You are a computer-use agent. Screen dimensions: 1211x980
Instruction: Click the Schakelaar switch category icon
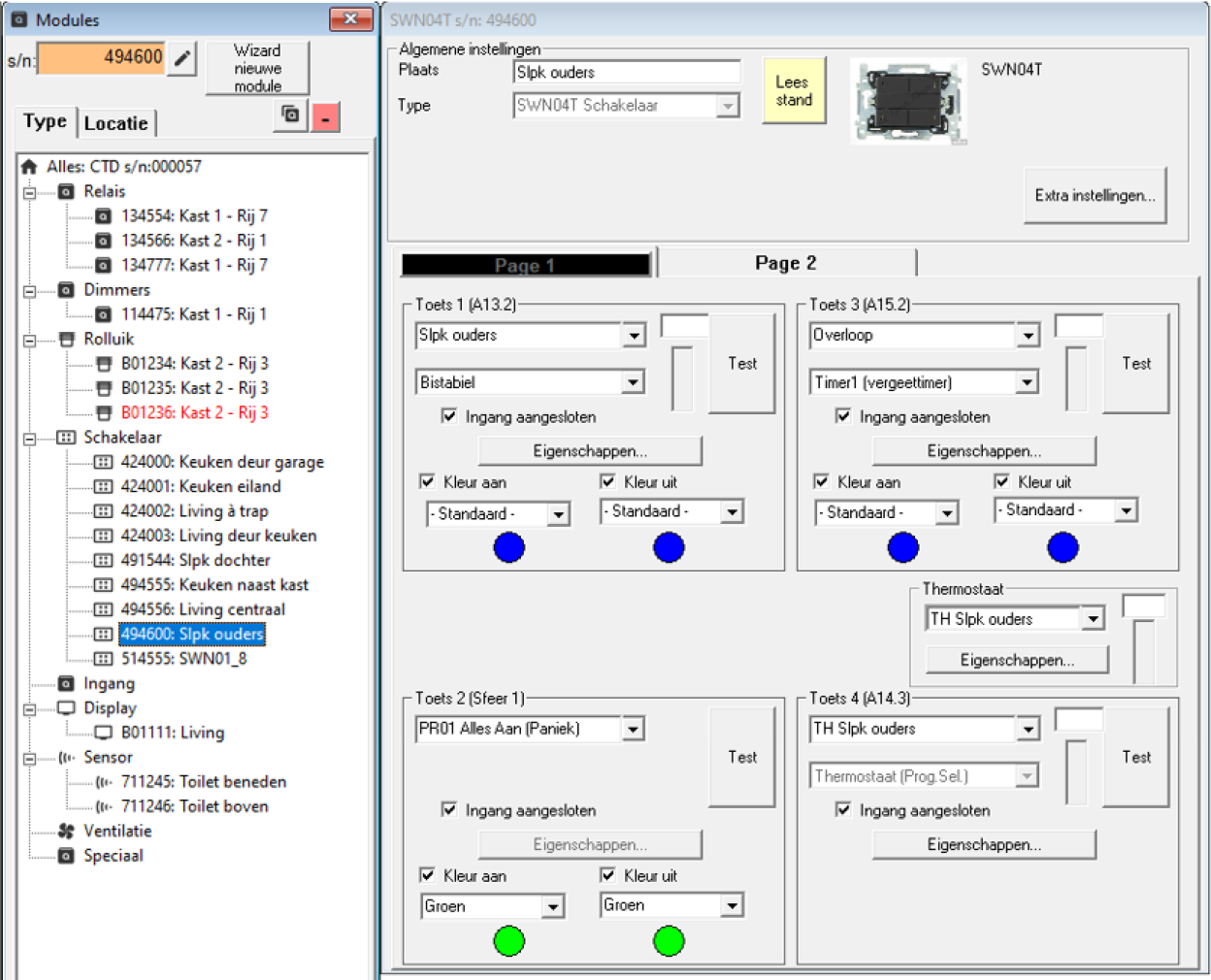pos(66,438)
